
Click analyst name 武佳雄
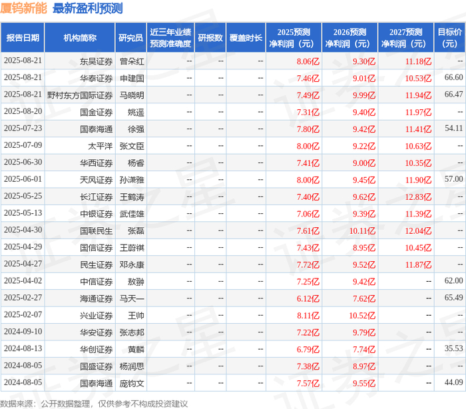[x=132, y=214]
